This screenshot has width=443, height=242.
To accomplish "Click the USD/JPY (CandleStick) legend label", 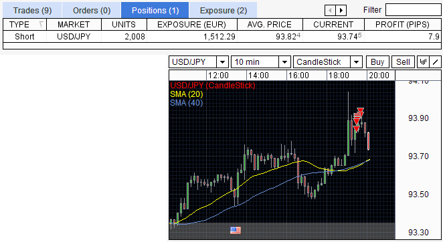I will pos(213,86).
